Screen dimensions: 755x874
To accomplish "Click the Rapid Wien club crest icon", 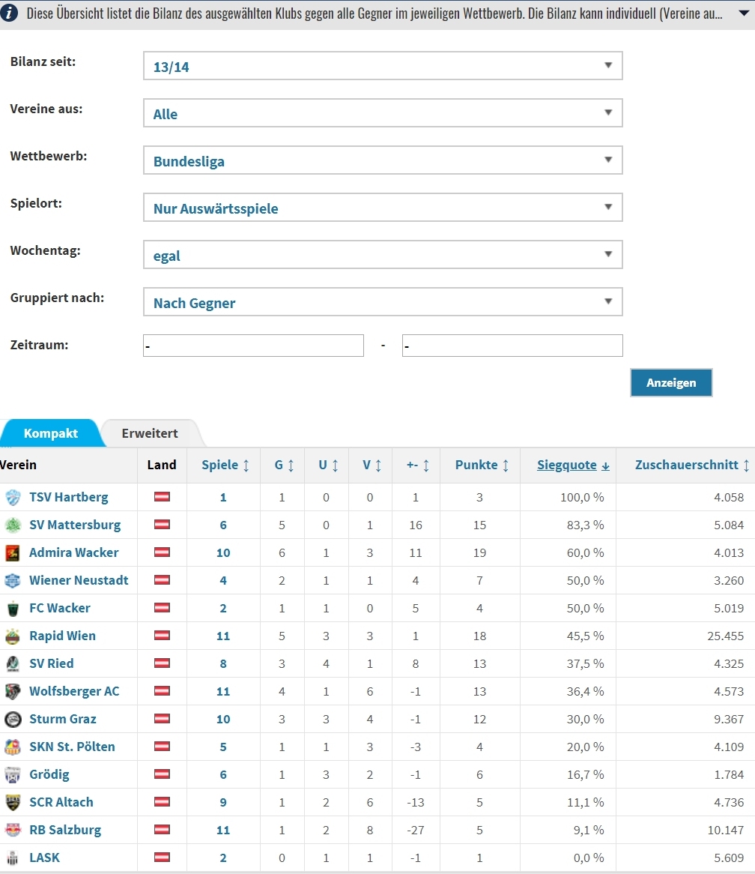I will [x=12, y=636].
